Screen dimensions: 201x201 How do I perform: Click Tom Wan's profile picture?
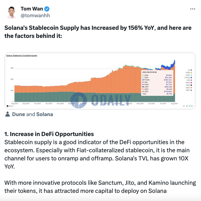click(x=11, y=12)
